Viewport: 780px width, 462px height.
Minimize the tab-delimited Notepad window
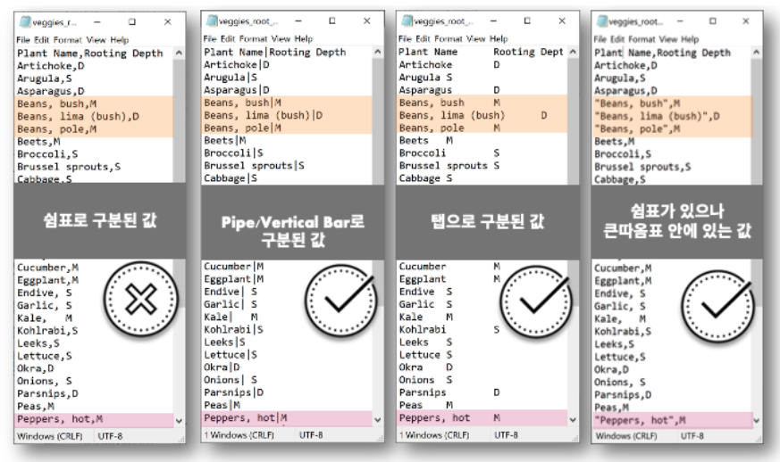point(493,21)
